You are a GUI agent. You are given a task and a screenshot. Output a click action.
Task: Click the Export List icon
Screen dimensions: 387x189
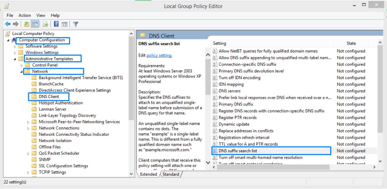pos(45,24)
